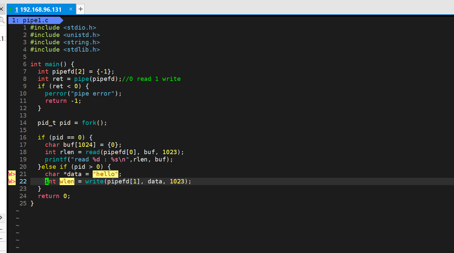Screen dimensions: 454x253
Task: Click the '}else if (pid > 0) {' line
Action: pos(74,167)
